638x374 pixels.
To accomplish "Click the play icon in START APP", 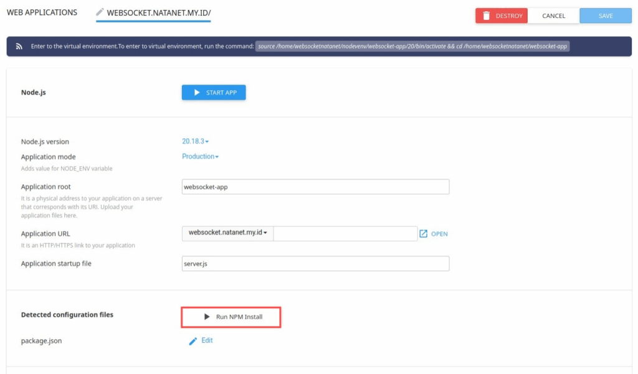I will (197, 92).
